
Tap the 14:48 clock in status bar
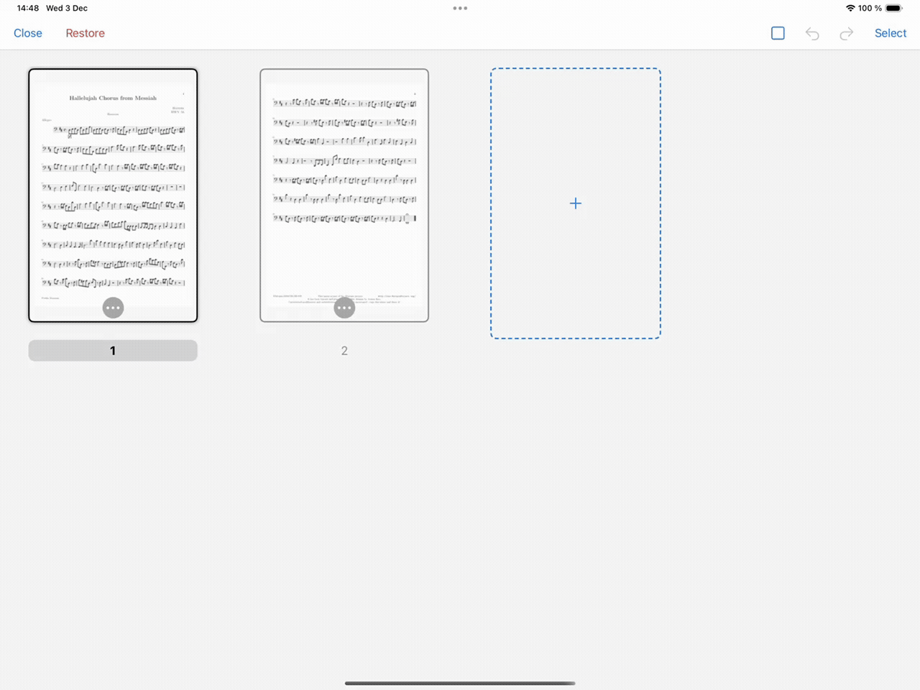pos(28,9)
